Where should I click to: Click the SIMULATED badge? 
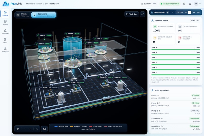pos(195,21)
